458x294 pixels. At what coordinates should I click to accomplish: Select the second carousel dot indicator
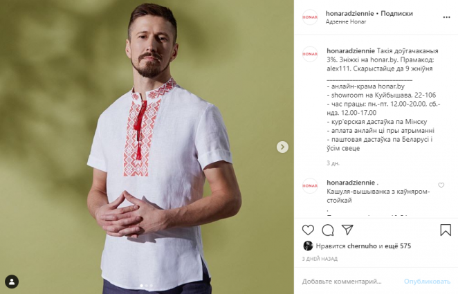147,286
